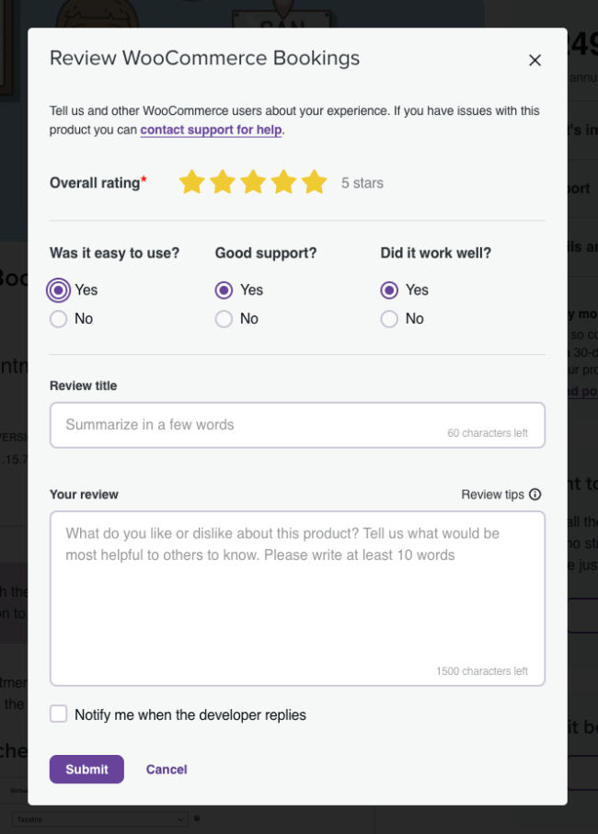
Task: Pick Yes for Did it work well
Action: (x=389, y=290)
